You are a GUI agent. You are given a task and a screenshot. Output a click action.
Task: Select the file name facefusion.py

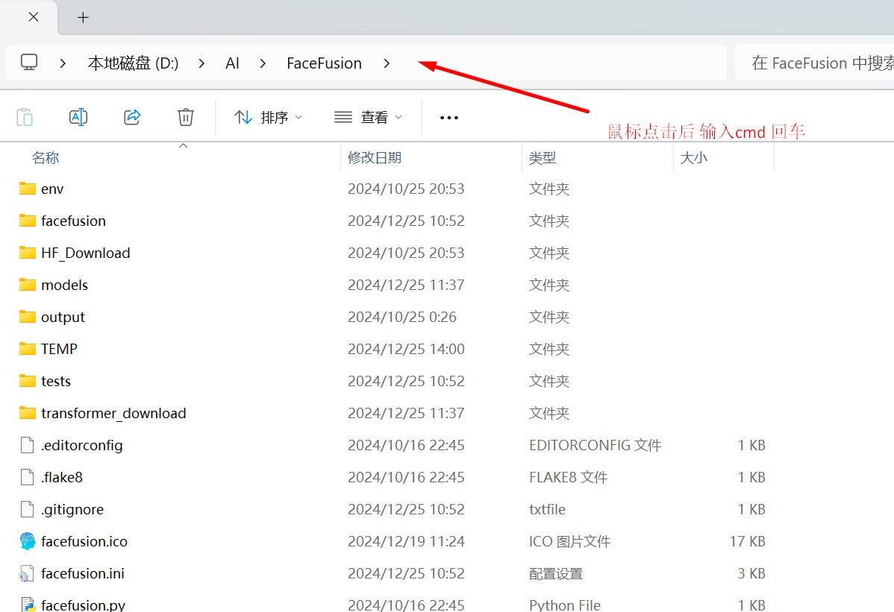point(84,605)
